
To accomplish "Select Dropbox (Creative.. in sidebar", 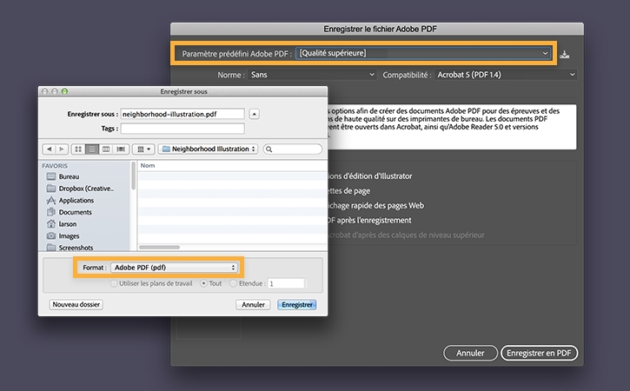I will coord(85,189).
